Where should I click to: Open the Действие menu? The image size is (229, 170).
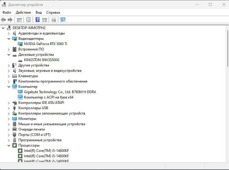coord(23,12)
